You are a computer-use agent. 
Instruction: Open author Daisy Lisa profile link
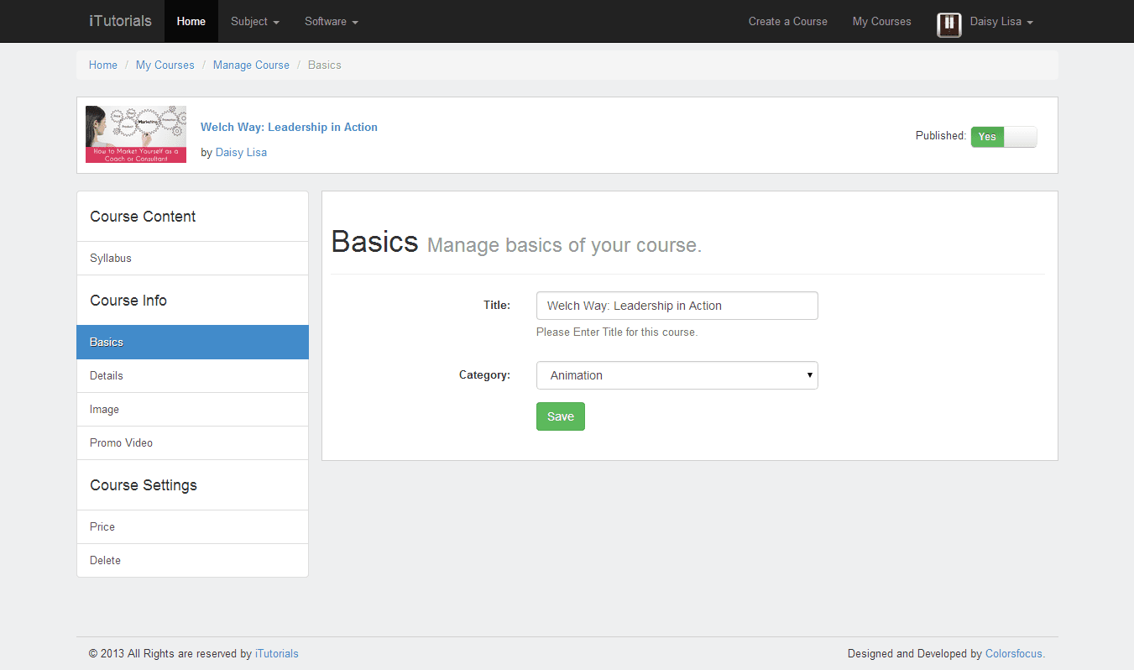[x=241, y=152]
